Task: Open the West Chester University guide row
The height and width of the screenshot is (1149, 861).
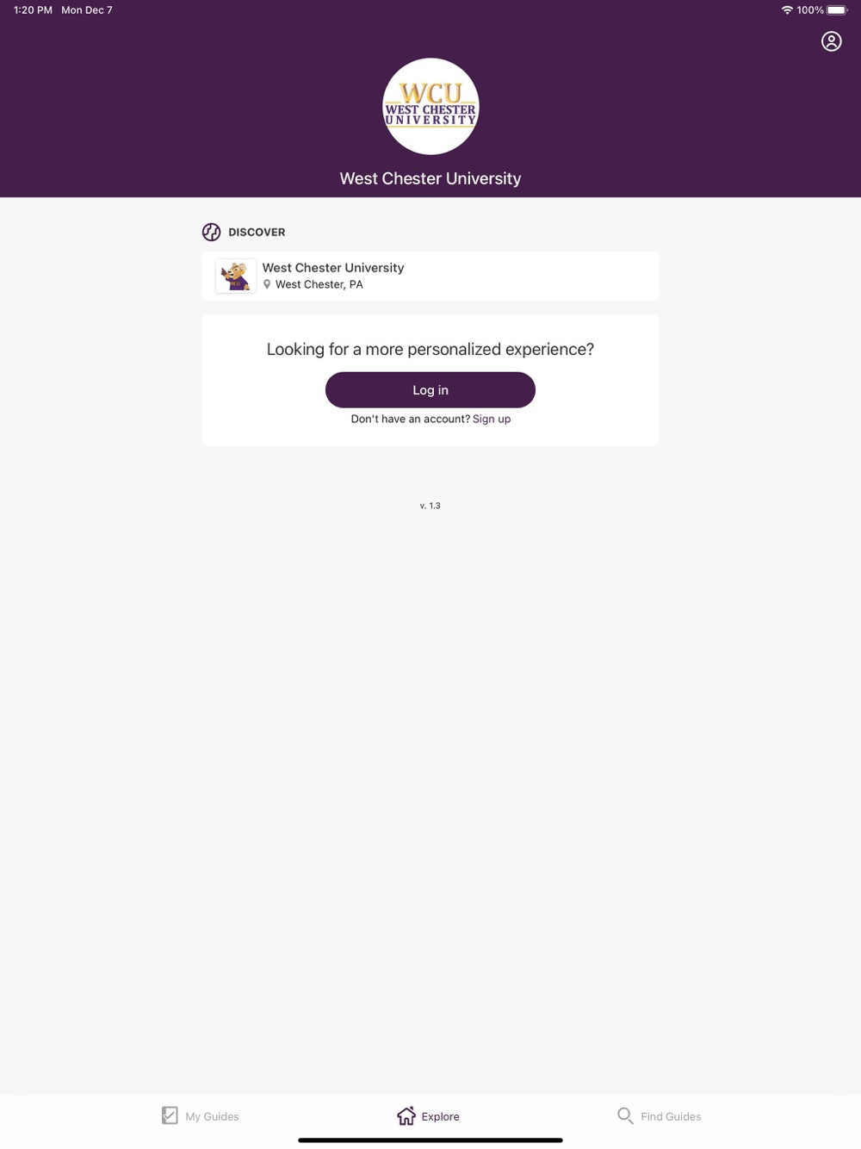Action: coord(430,276)
